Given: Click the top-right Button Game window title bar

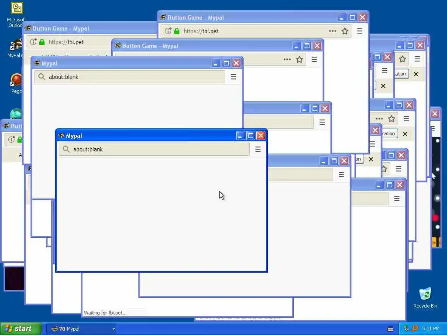Looking at the screenshot, I should pyautogui.click(x=263, y=17).
